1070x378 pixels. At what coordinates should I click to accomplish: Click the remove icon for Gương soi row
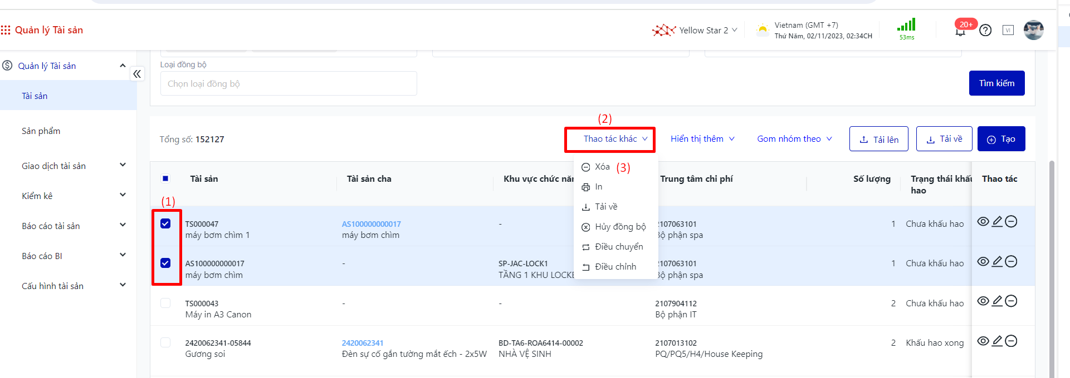click(x=1011, y=341)
